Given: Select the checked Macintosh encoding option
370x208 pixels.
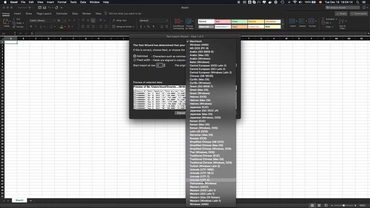Looking at the screenshot, I should (210, 41).
